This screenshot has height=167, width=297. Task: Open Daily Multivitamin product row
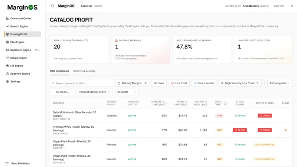[171, 115]
